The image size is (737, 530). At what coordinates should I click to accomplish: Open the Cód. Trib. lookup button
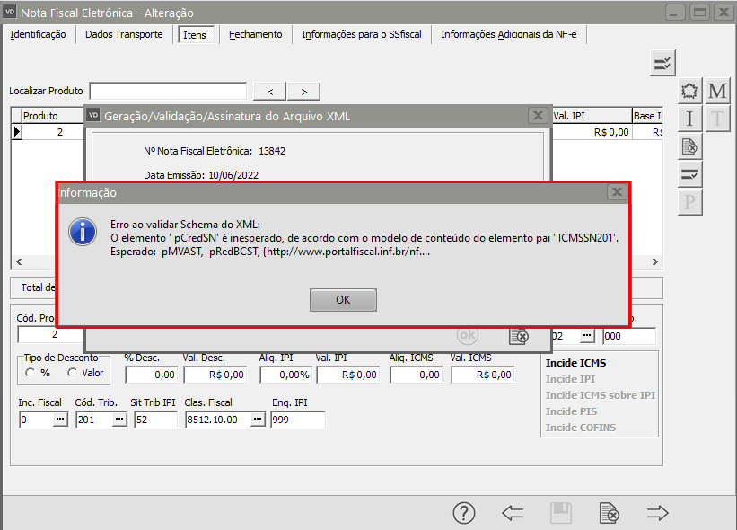tap(118, 420)
